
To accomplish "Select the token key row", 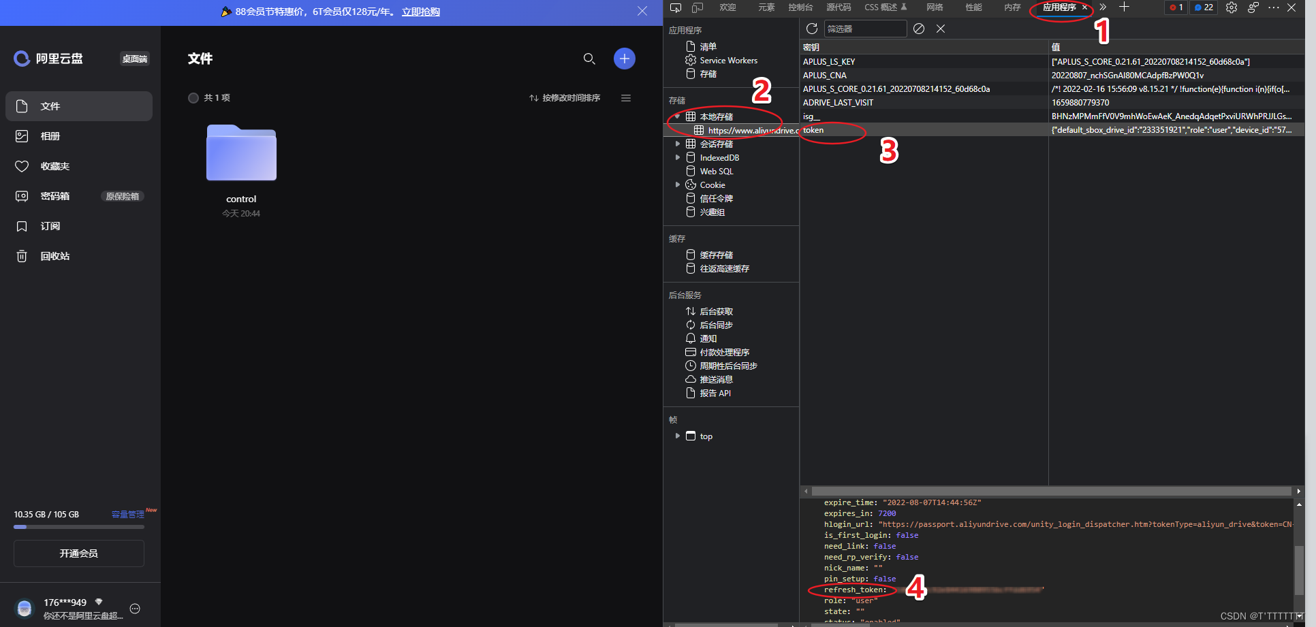I will (x=1052, y=130).
